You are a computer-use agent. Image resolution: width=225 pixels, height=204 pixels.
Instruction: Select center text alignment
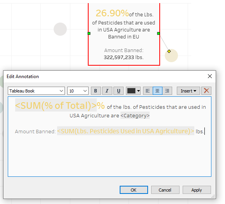pos(157,91)
